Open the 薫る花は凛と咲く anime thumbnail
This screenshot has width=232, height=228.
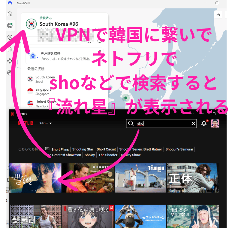88,216
